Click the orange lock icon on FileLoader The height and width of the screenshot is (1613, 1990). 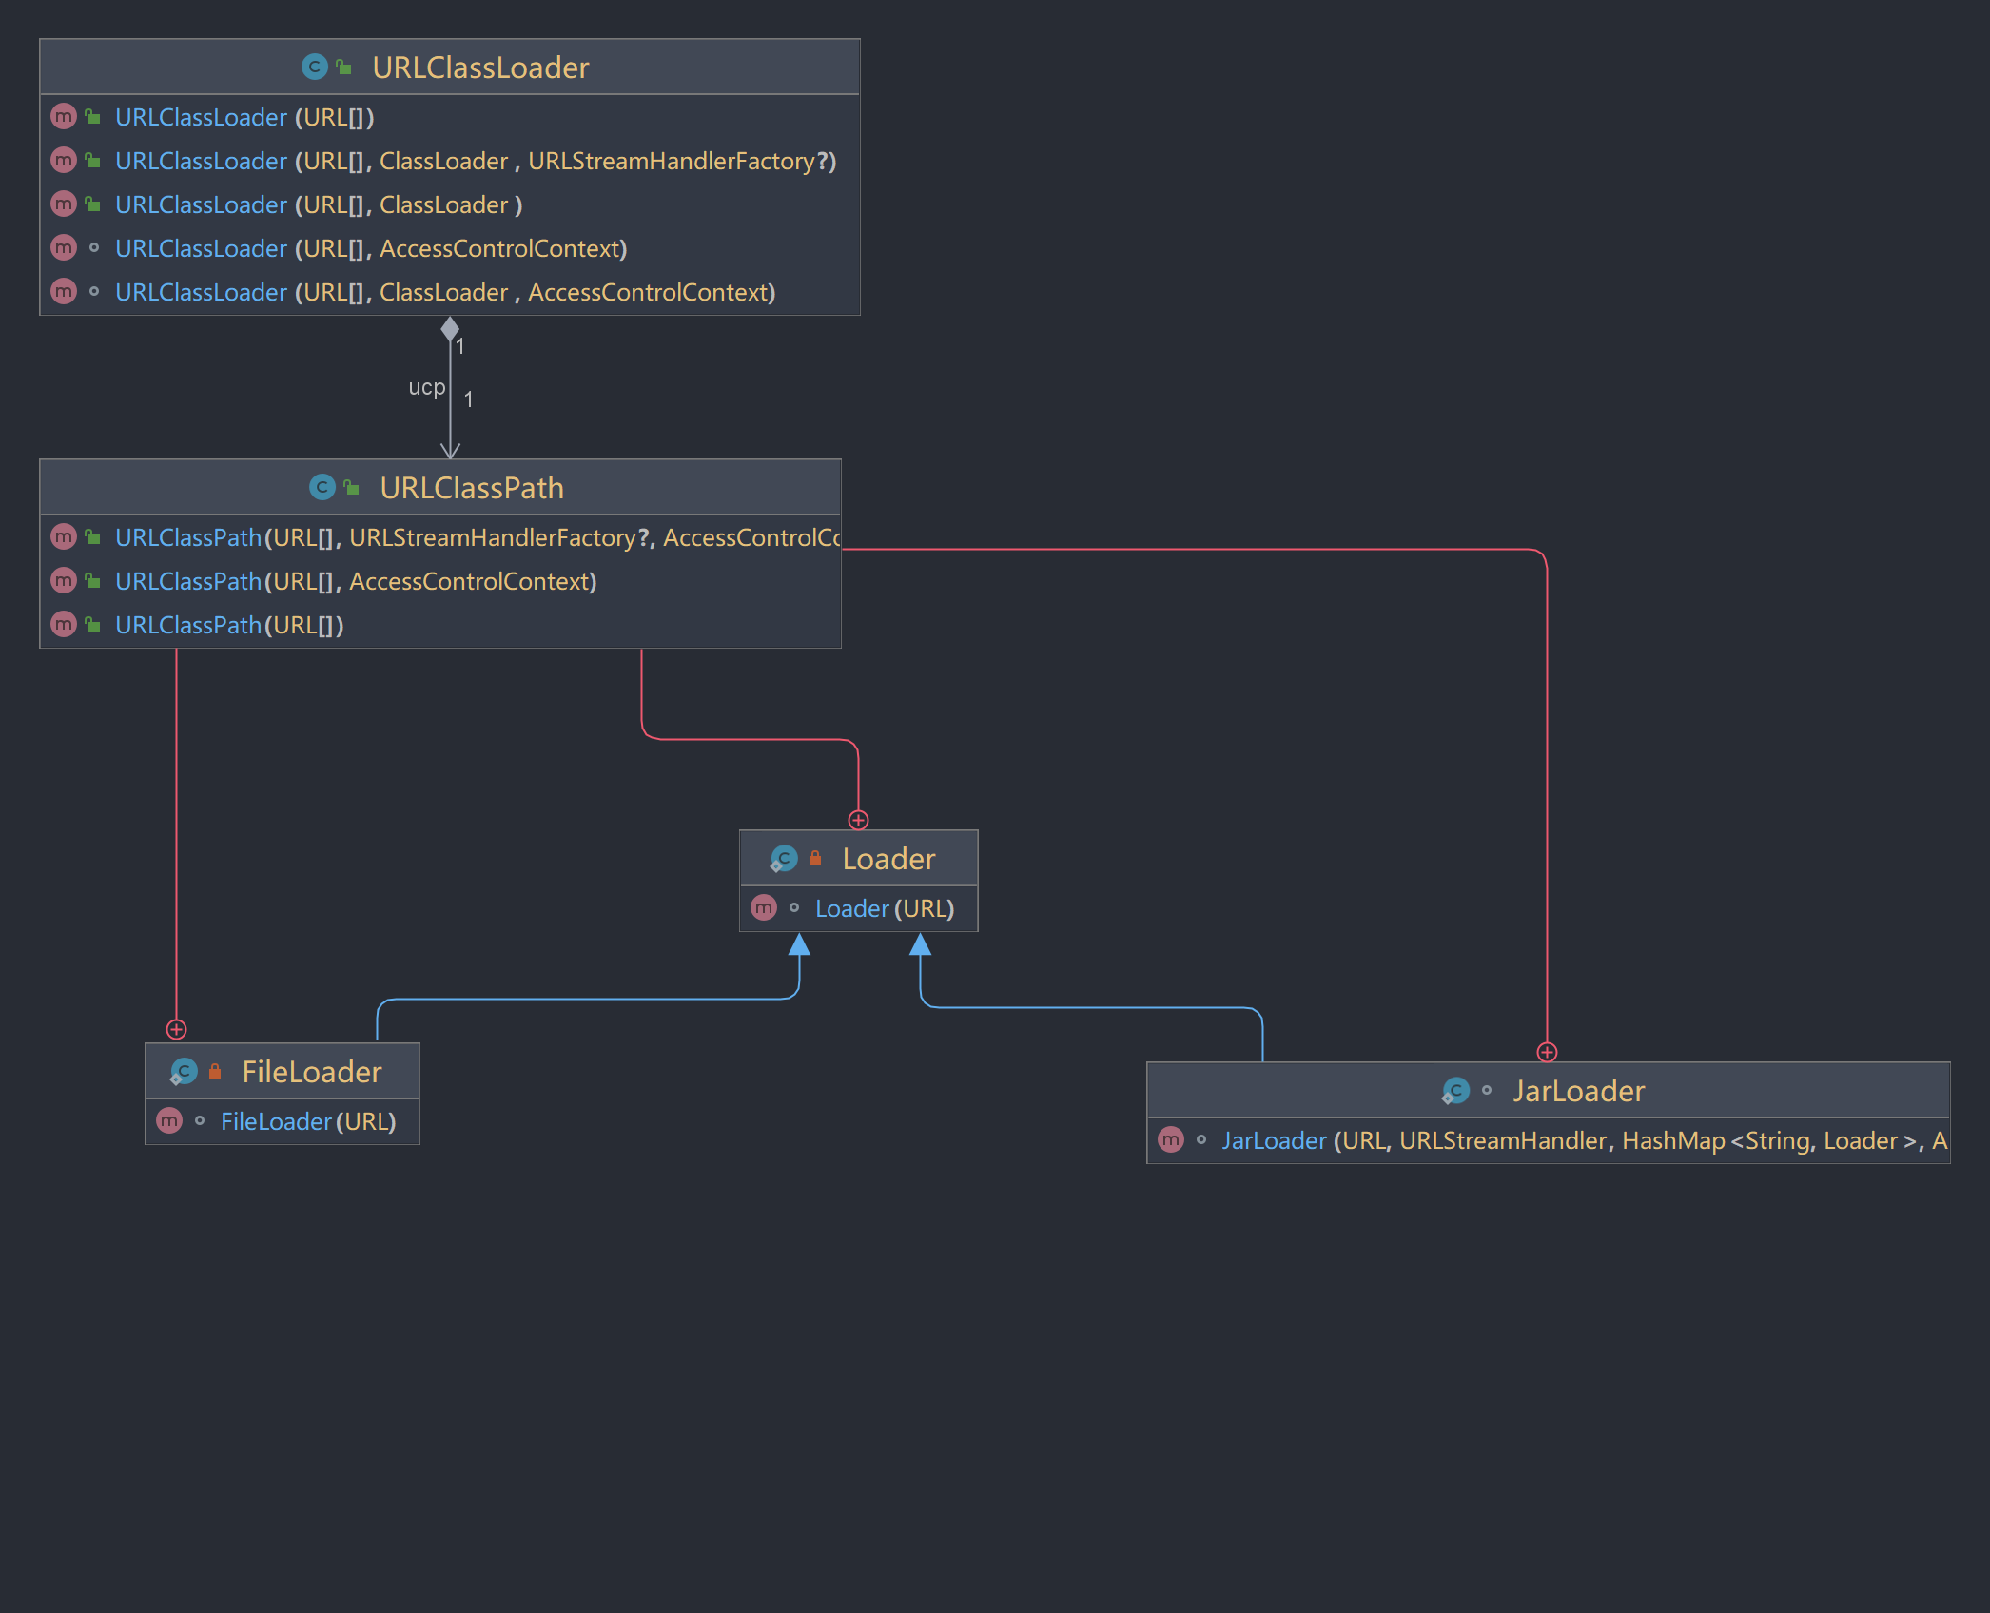(215, 1072)
